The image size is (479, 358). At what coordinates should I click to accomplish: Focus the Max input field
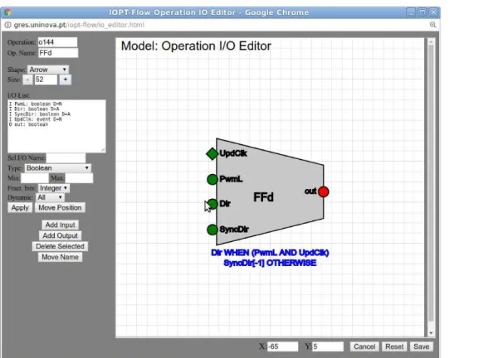(79, 178)
